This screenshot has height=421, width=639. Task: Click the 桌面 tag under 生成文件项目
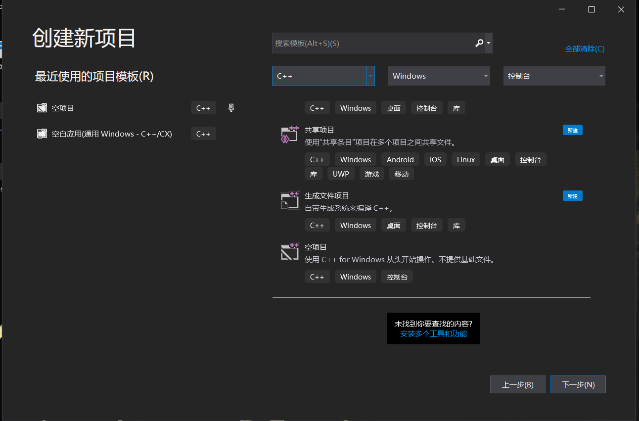click(394, 225)
